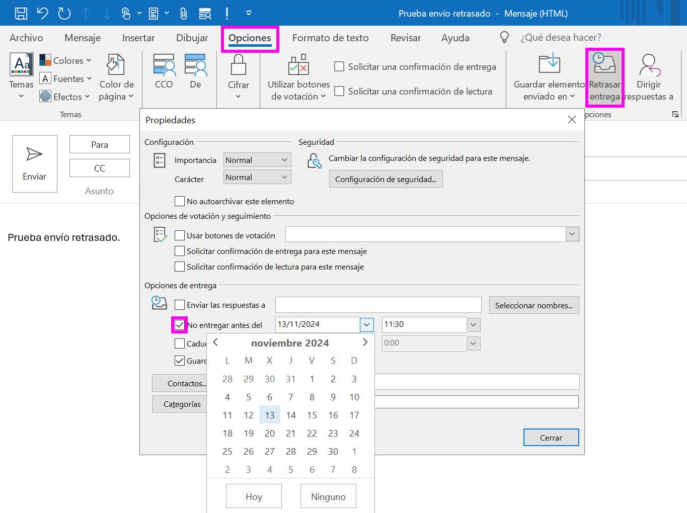
Task: Attach a file via the paperclip icon
Action: click(x=183, y=13)
